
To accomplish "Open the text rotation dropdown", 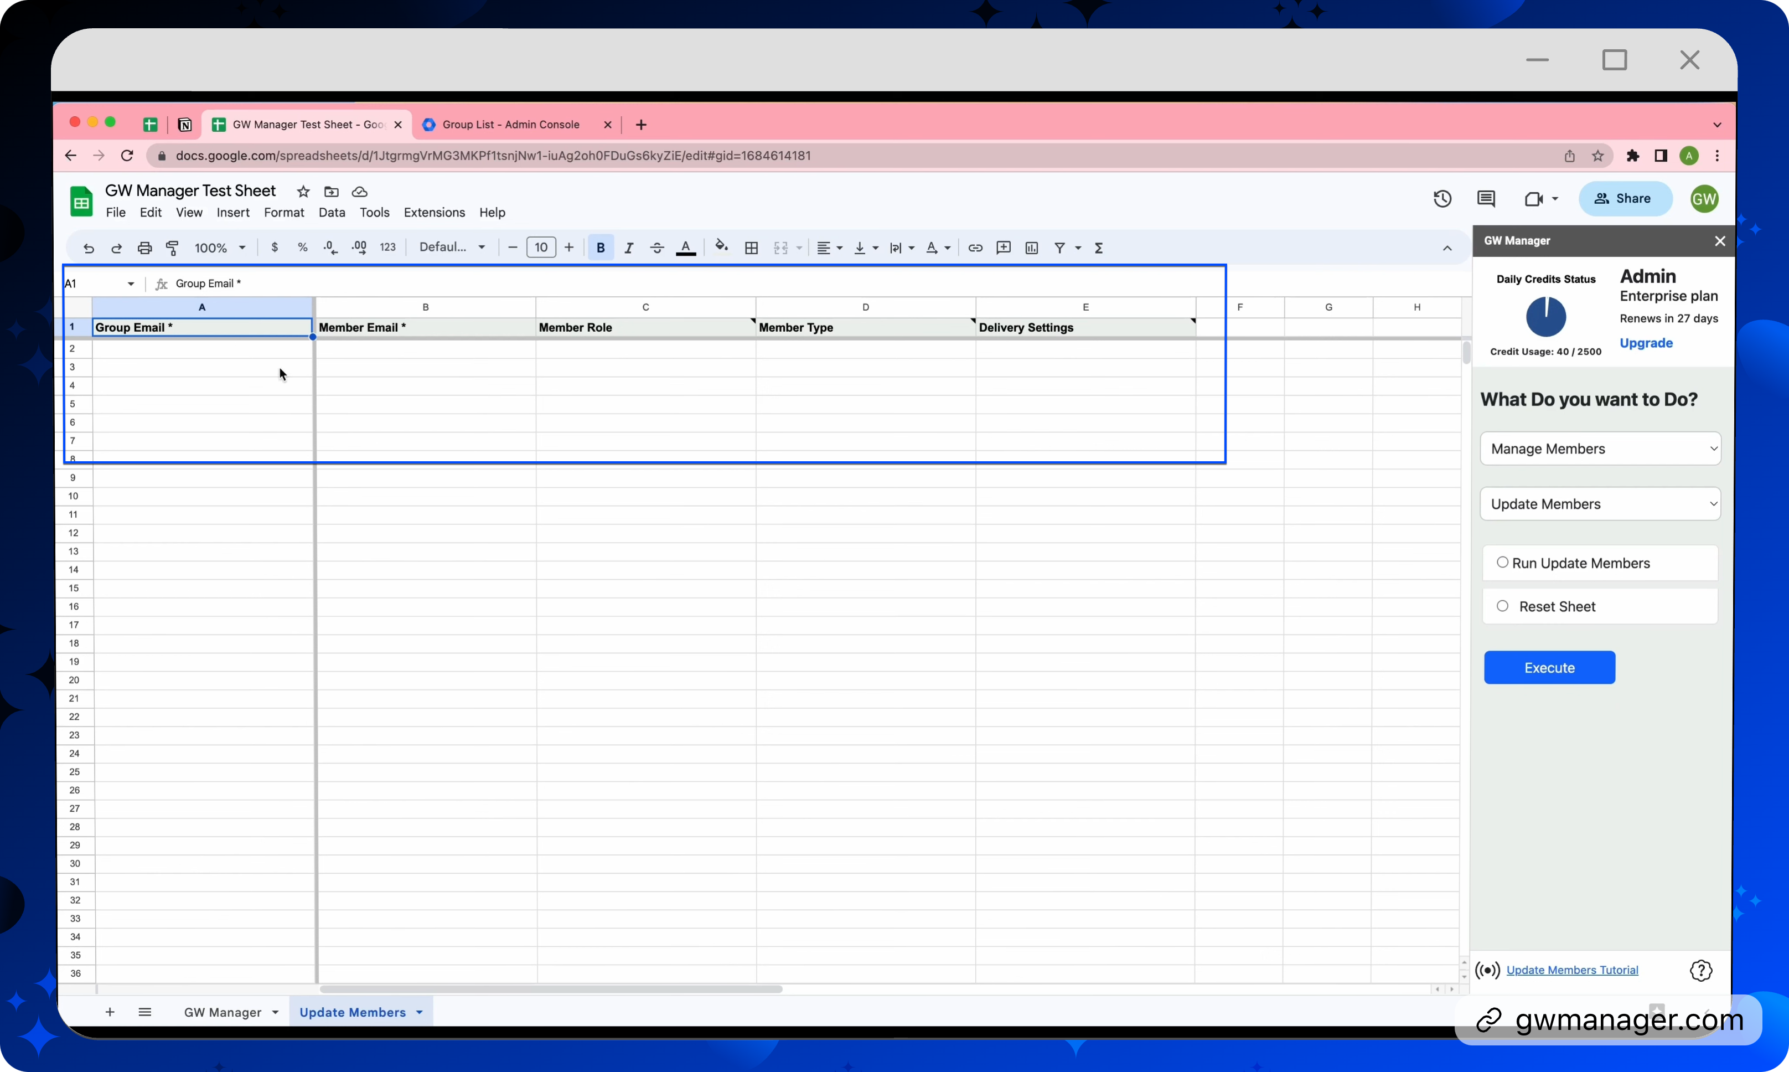I will pos(938,247).
